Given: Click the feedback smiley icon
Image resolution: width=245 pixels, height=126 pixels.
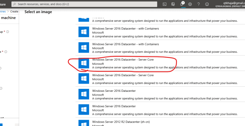Looking at the screenshot, I should (207, 4).
